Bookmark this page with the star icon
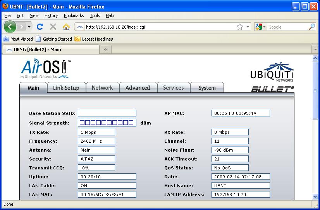 point(240,27)
